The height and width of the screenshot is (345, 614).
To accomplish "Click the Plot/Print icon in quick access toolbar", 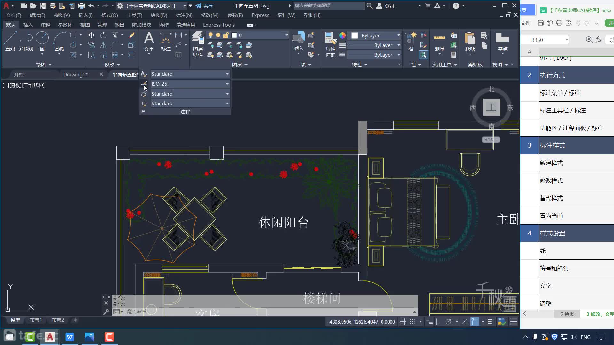I will pyautogui.click(x=82, y=6).
